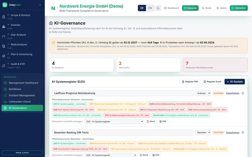This screenshot has width=252, height=157.
Task: Edit the Lastfluss-Prognose Netzsteuerung name field
Action: pos(123,93)
